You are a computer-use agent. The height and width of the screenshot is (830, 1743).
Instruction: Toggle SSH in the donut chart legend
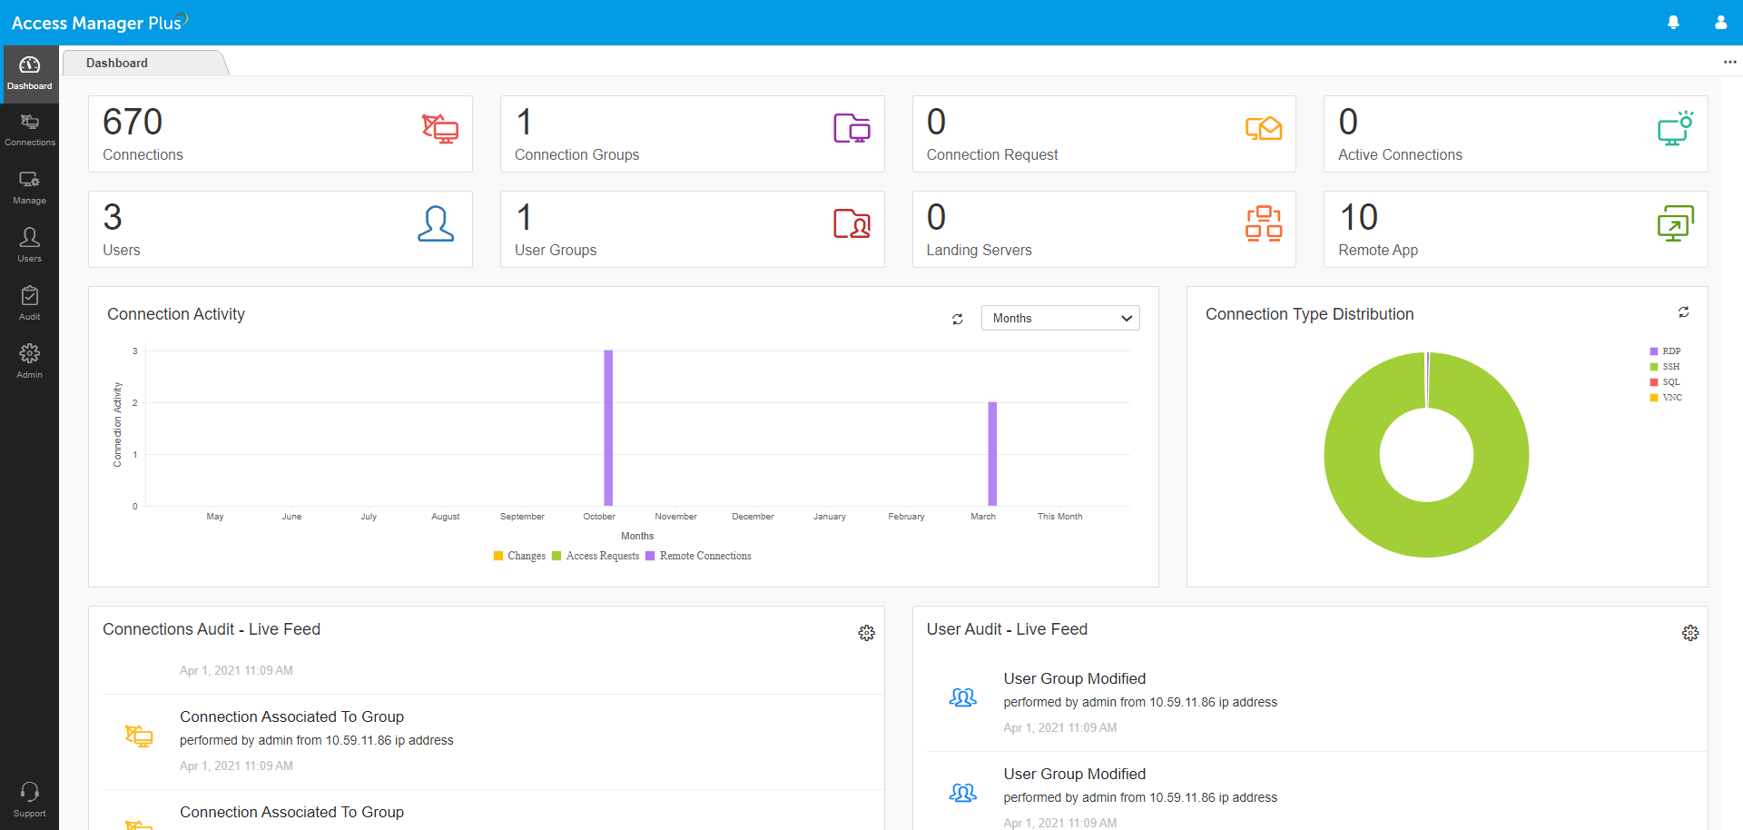(x=1668, y=366)
